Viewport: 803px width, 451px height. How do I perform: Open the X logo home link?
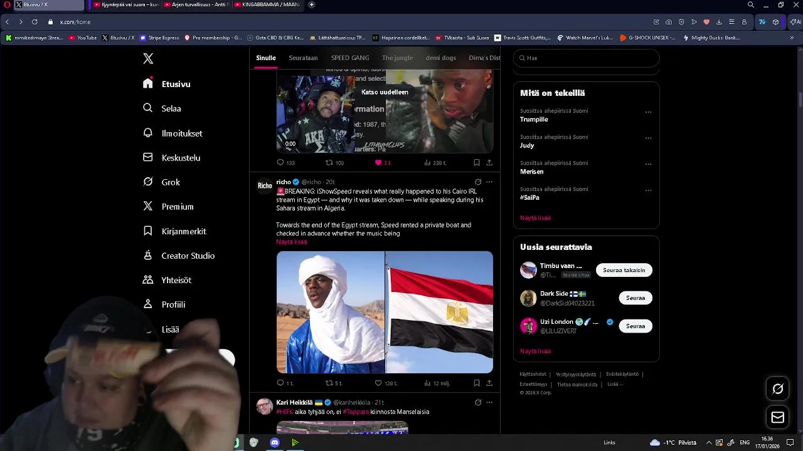click(x=148, y=58)
